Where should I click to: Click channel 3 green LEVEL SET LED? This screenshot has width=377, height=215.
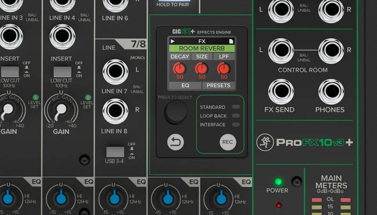point(36,97)
